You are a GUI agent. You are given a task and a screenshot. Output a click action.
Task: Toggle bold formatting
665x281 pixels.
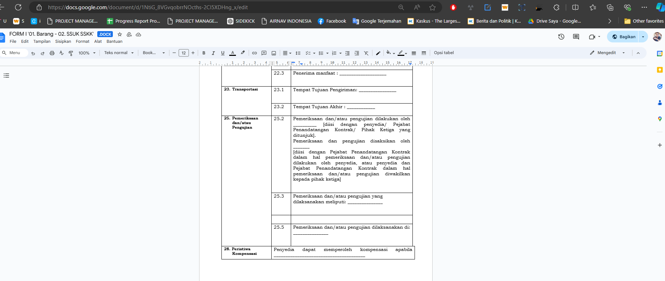point(204,53)
